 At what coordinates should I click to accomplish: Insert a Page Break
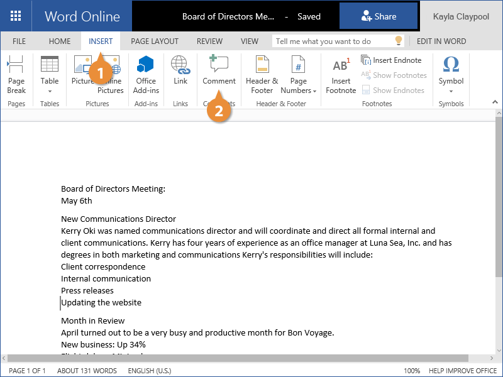click(16, 75)
